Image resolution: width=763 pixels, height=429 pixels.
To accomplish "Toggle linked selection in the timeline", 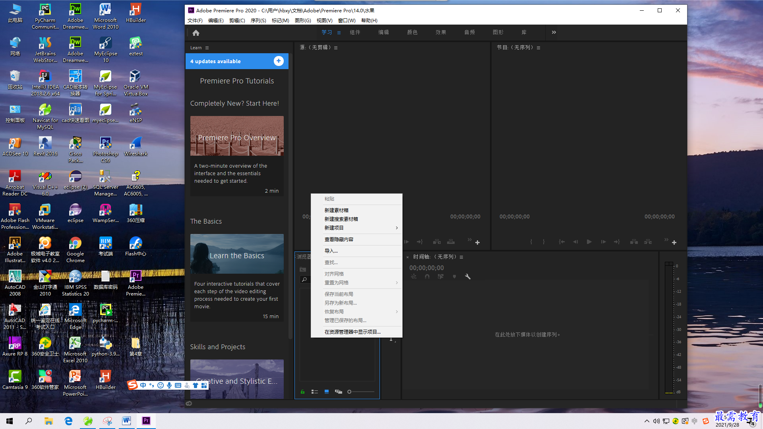I will coord(441,276).
